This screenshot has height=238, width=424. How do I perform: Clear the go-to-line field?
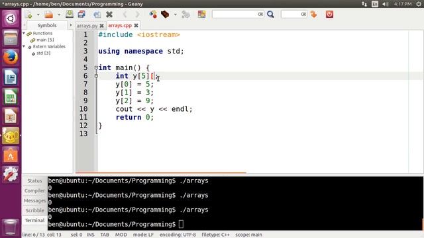coord(303,15)
